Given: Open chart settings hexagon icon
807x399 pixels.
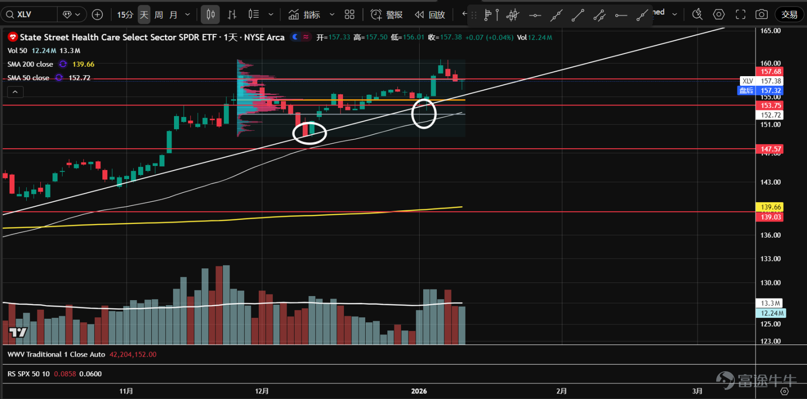Looking at the screenshot, I should point(719,15).
